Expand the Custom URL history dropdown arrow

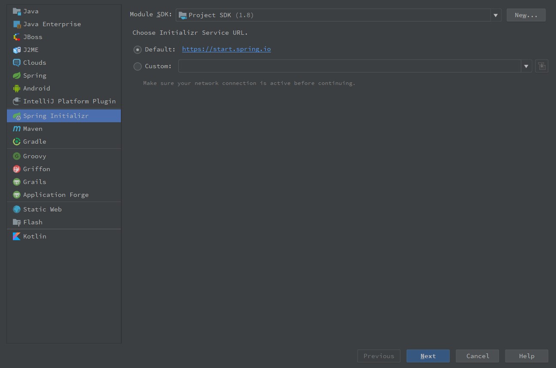[526, 66]
